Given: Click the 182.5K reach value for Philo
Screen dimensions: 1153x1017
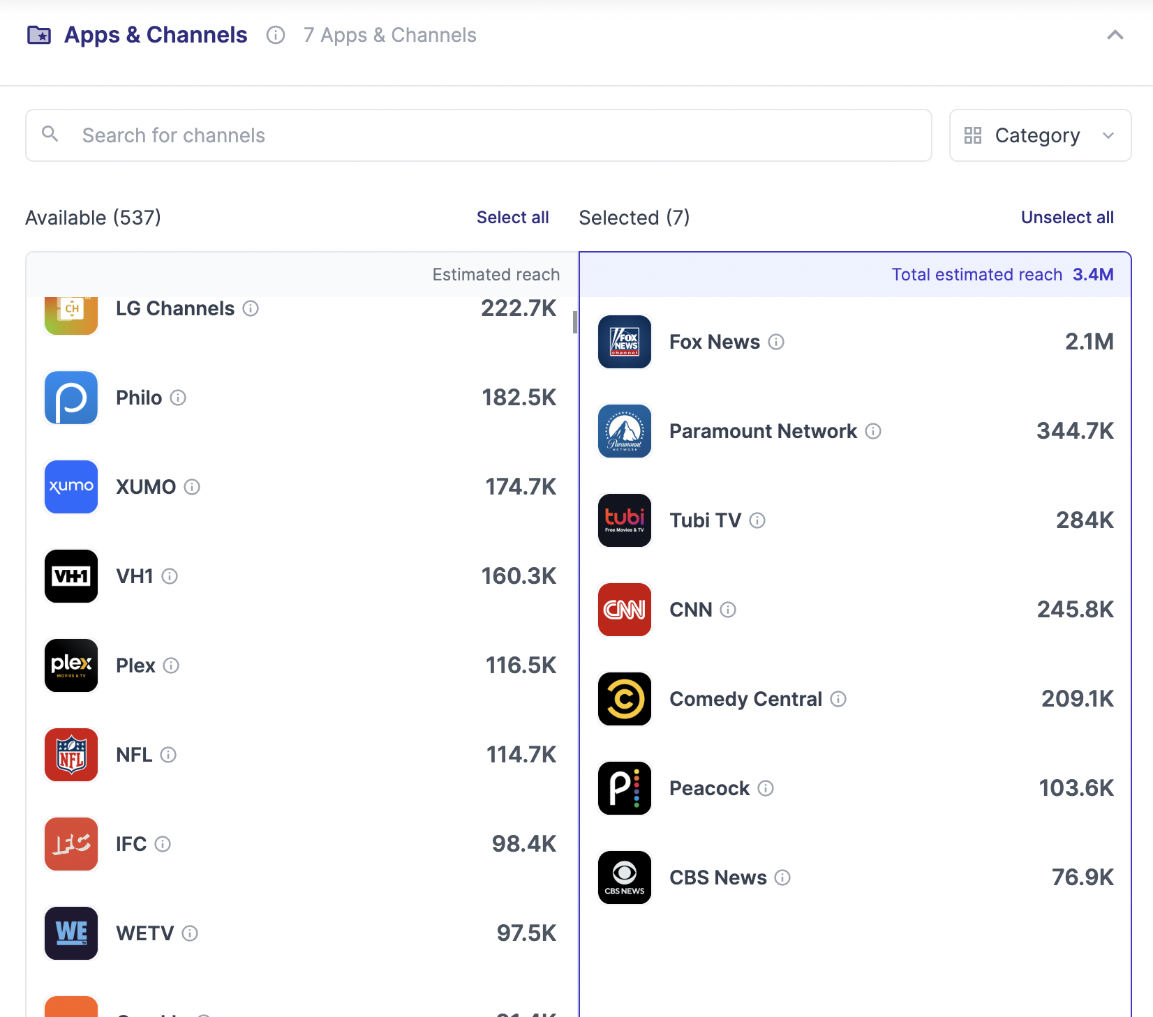Looking at the screenshot, I should pos(519,398).
